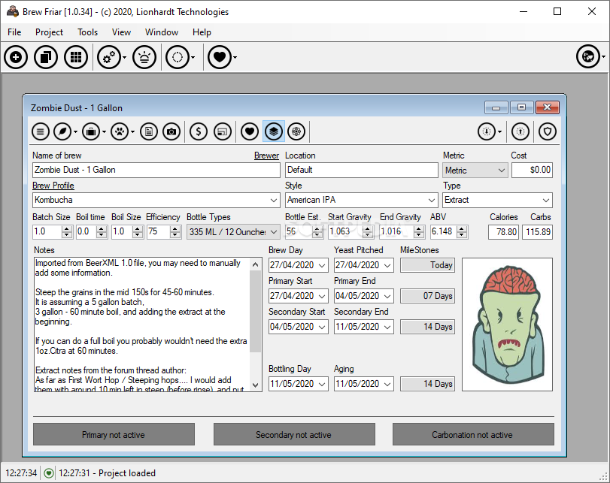Click the Primary not active button

114,434
